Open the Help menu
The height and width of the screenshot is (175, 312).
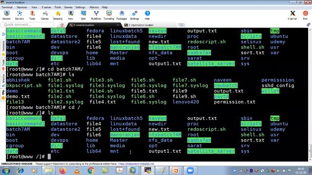pos(105,7)
